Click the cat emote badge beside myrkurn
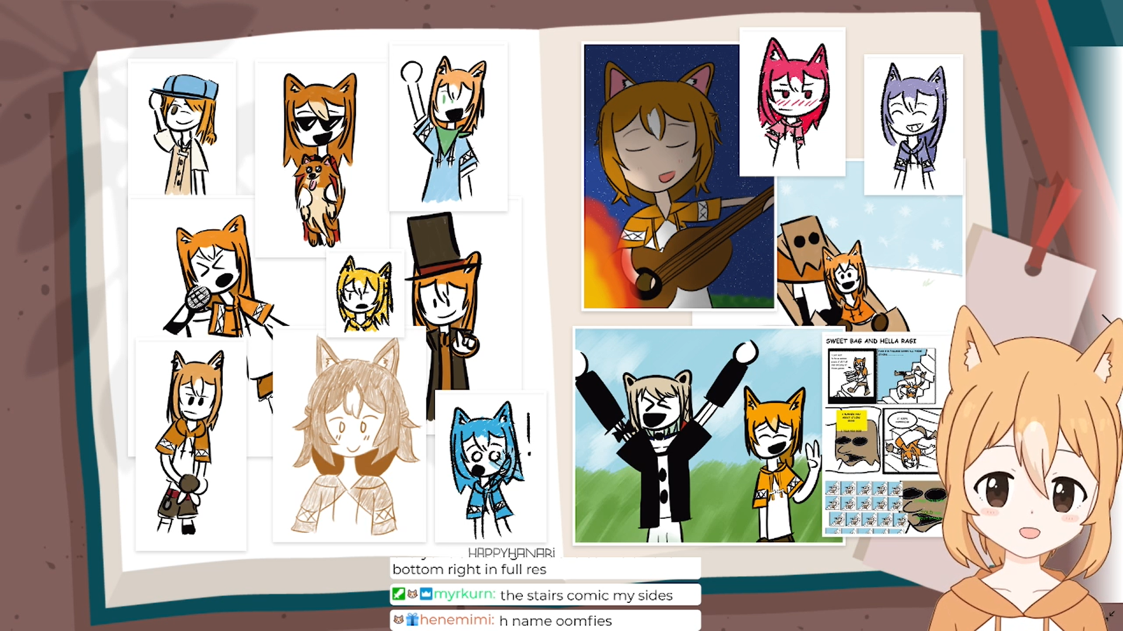Viewport: 1123px width, 631px height. 412,594
